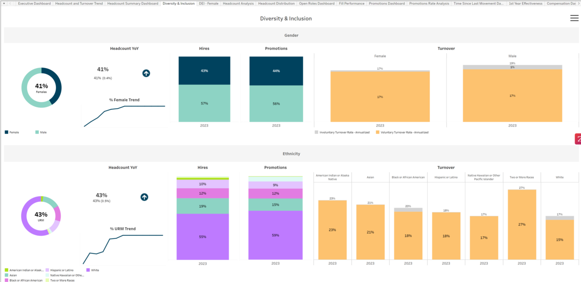Select the 9% ethnicity Promotions segment
Image resolution: width=581 pixels, height=282 pixels.
[276, 185]
